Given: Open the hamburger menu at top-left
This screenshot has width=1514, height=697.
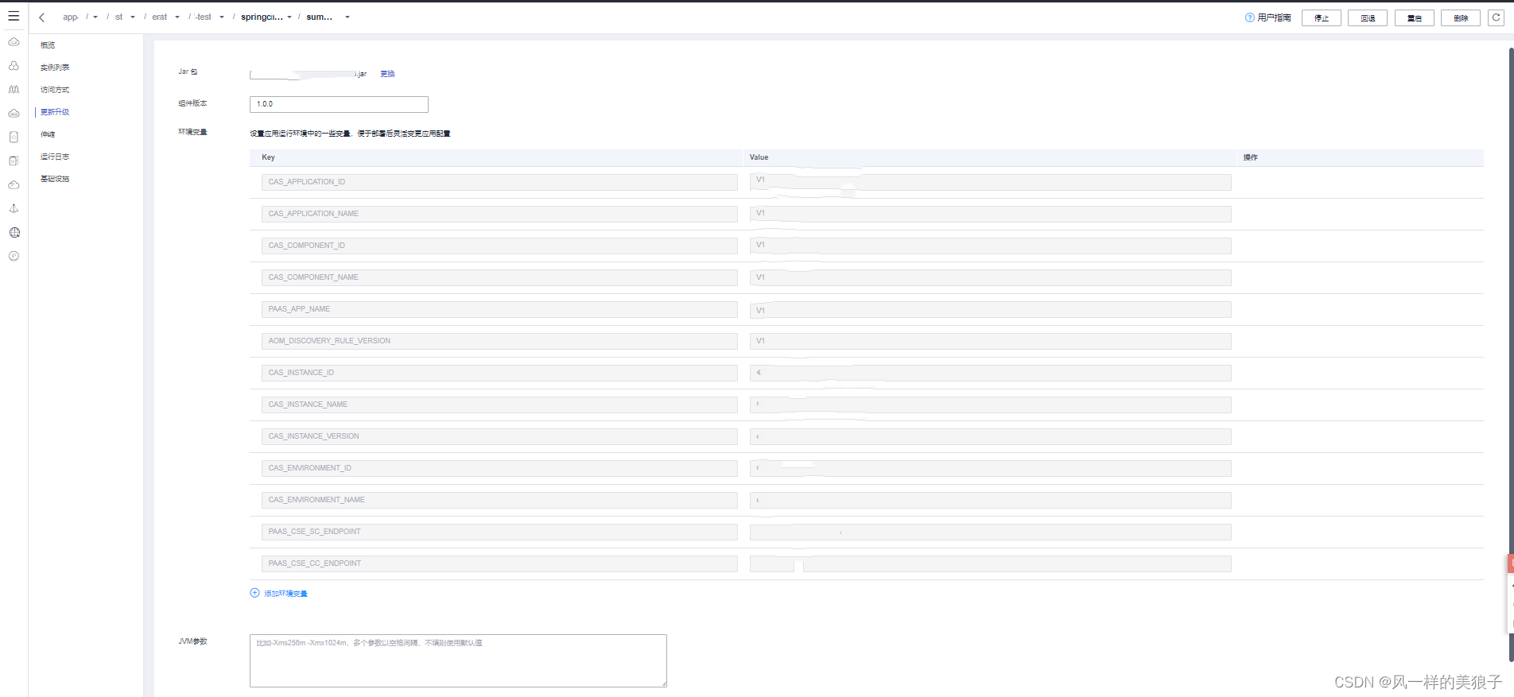Looking at the screenshot, I should point(14,16).
